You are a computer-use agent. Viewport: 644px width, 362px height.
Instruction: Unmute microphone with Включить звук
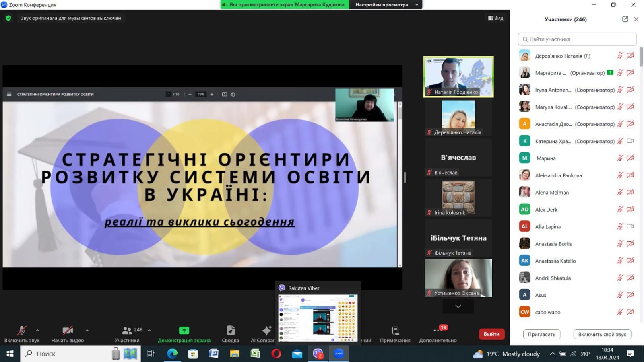(x=22, y=334)
